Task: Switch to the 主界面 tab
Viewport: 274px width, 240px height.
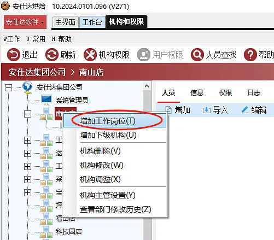Action: (x=66, y=22)
